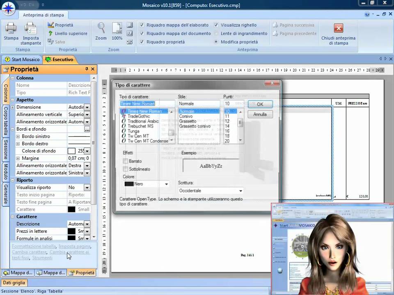Collapse the Aspetto section

click(x=13, y=100)
